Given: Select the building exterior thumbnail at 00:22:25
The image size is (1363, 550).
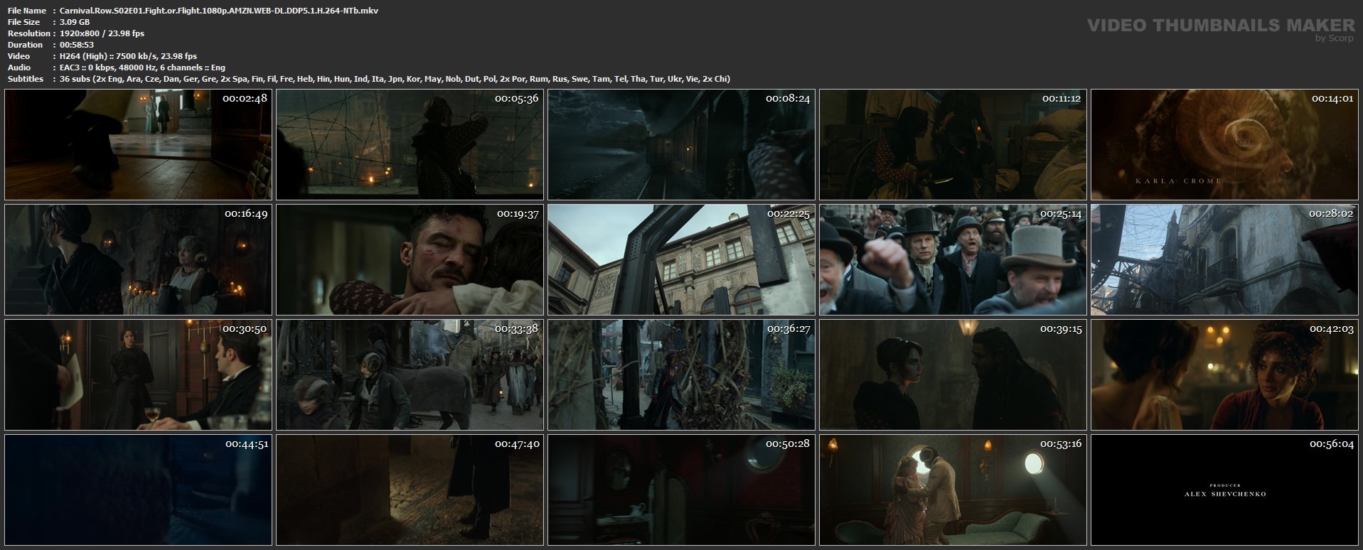Looking at the screenshot, I should 681,260.
